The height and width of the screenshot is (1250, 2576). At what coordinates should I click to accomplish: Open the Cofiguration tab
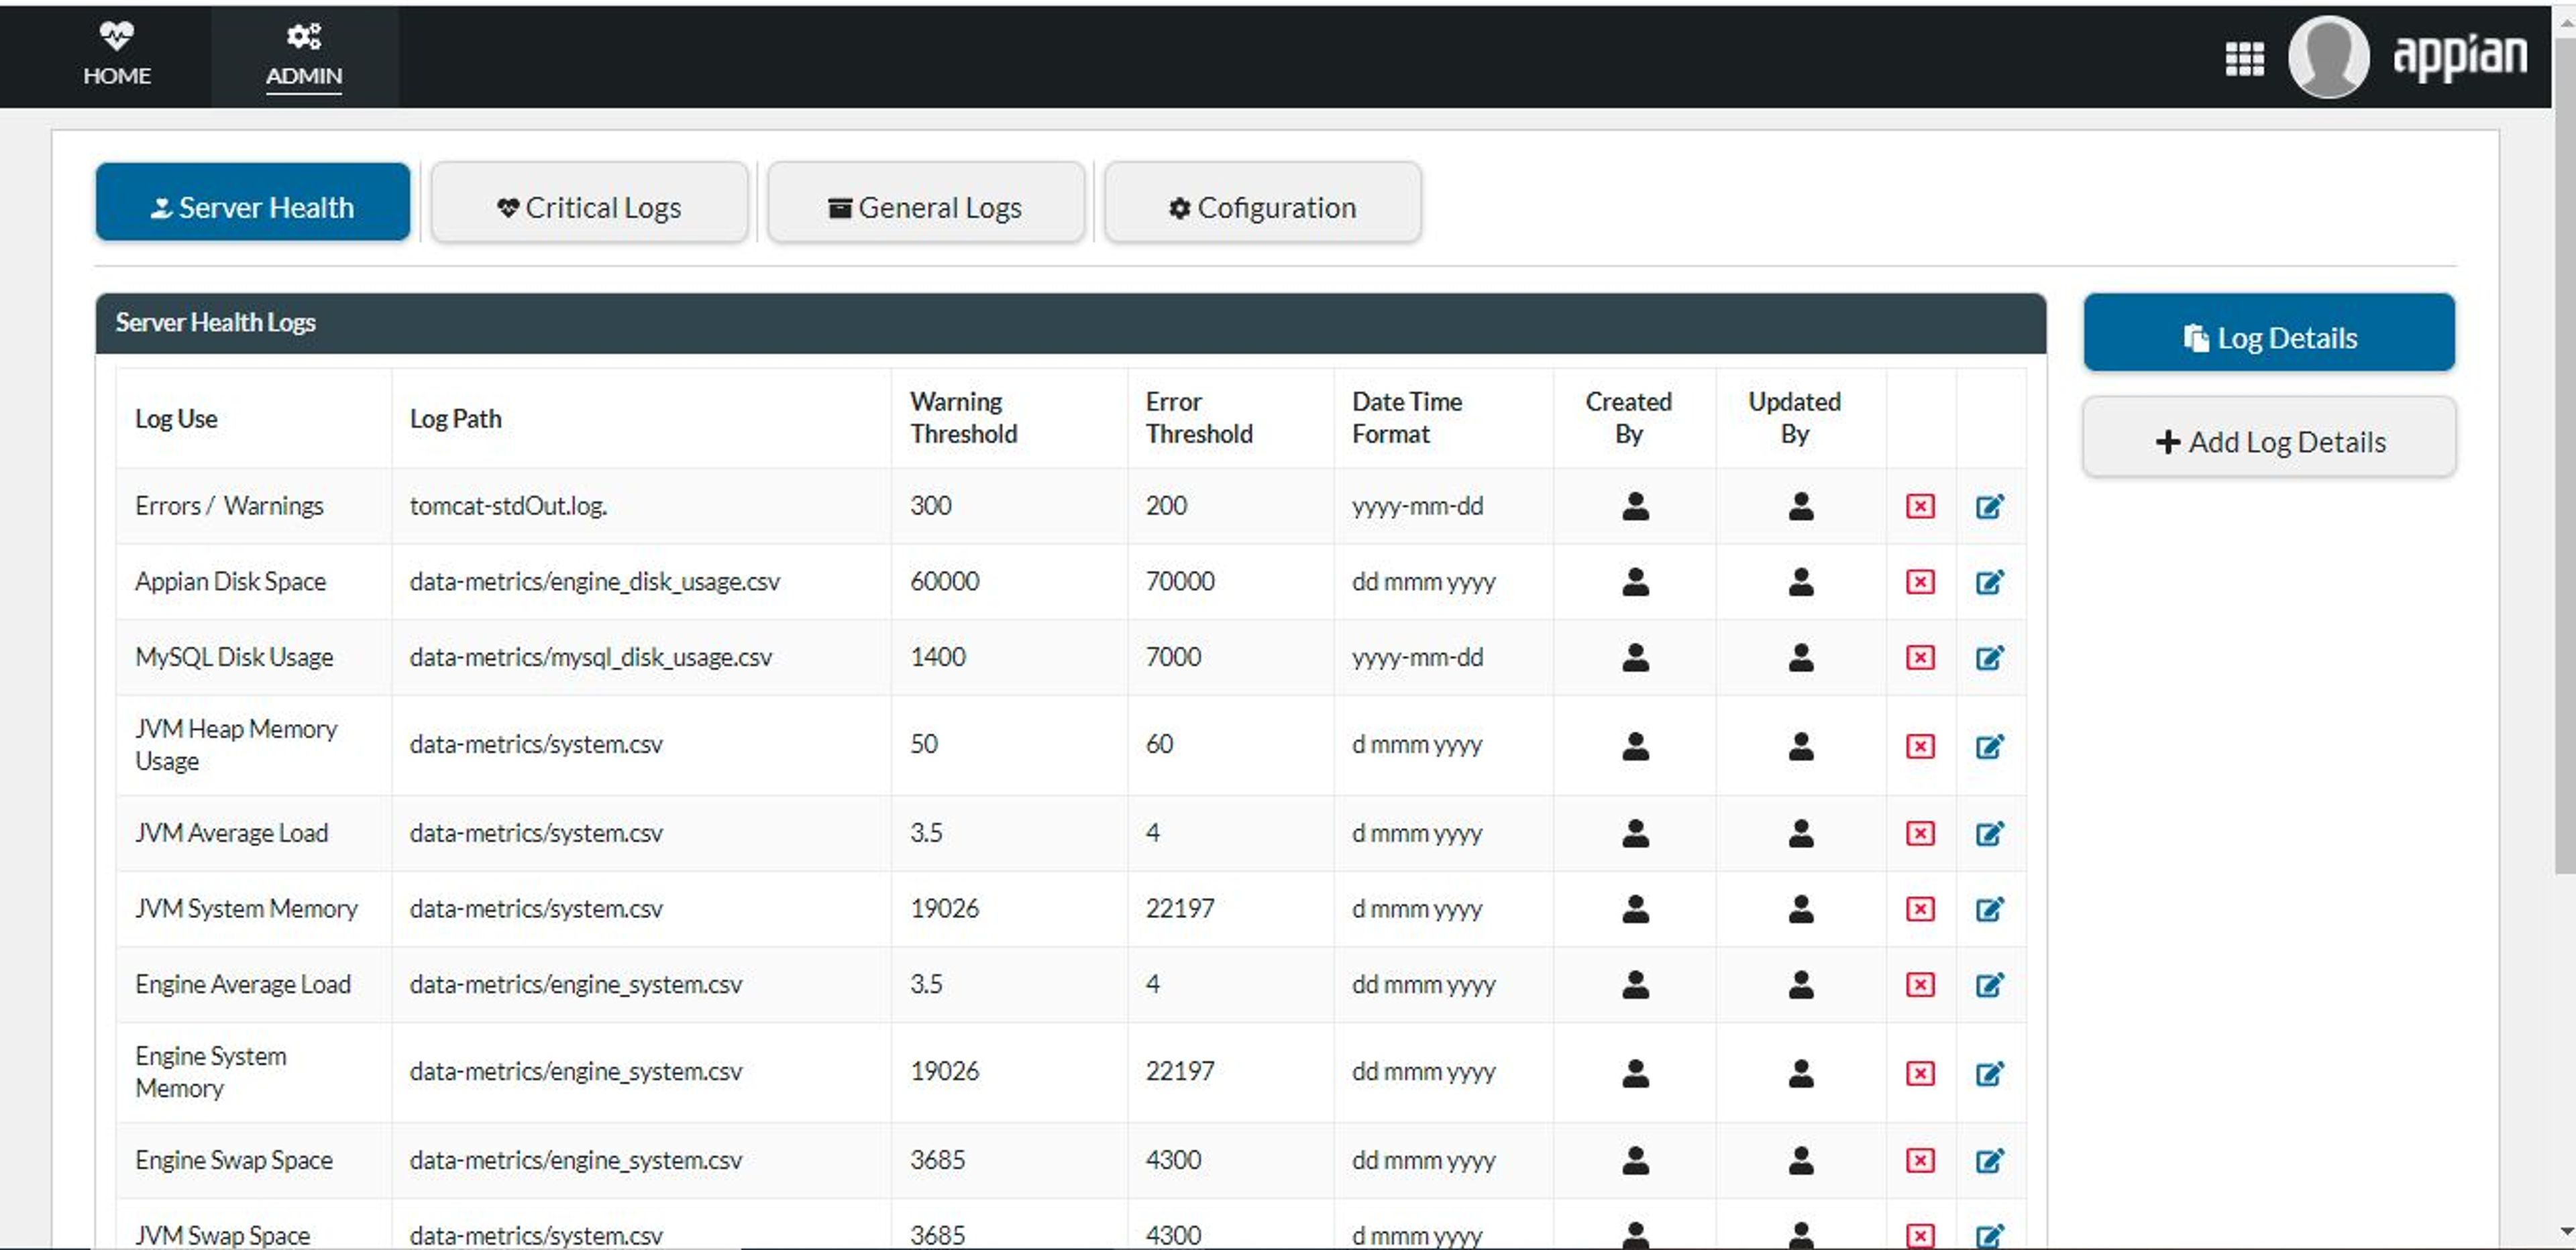coord(1262,202)
